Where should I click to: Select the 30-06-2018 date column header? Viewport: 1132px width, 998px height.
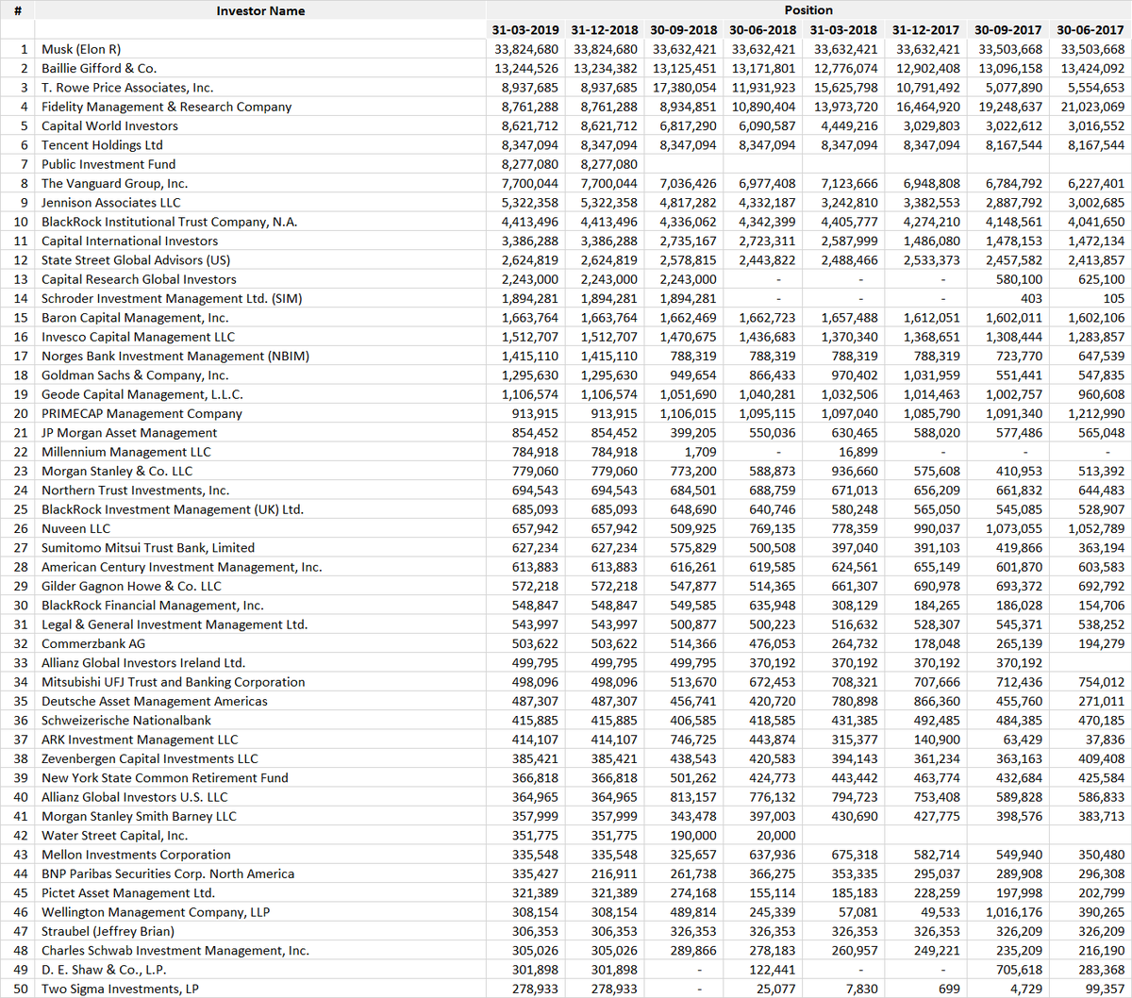pos(762,30)
